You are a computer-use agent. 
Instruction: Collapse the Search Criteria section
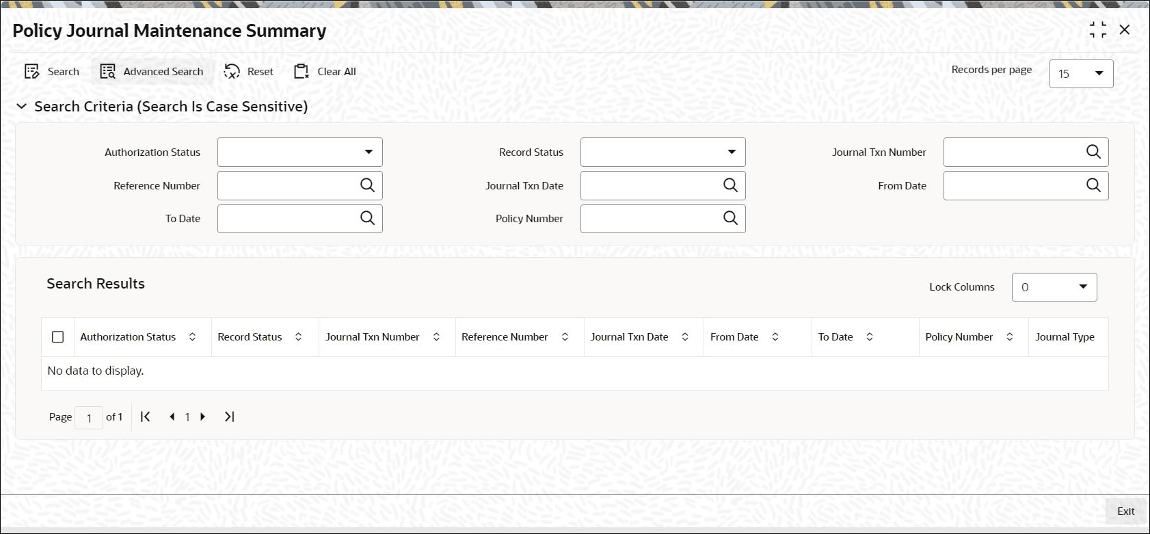(22, 107)
